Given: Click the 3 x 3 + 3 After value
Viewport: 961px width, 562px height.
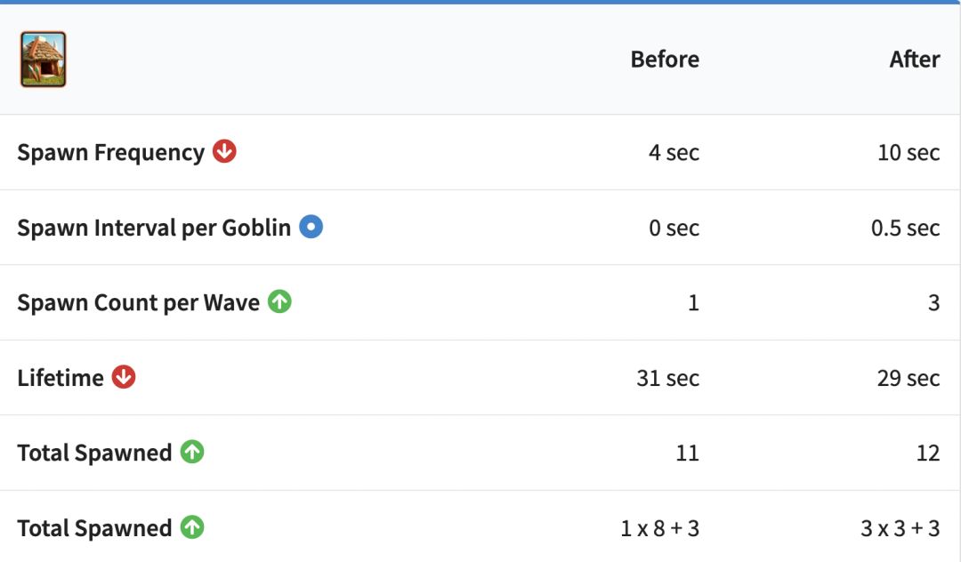Looking at the screenshot, I should [x=900, y=528].
